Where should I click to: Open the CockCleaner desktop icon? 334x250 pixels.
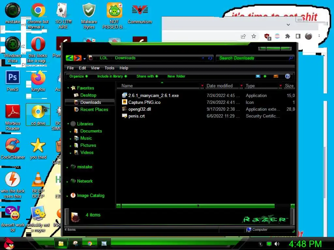tap(13, 149)
